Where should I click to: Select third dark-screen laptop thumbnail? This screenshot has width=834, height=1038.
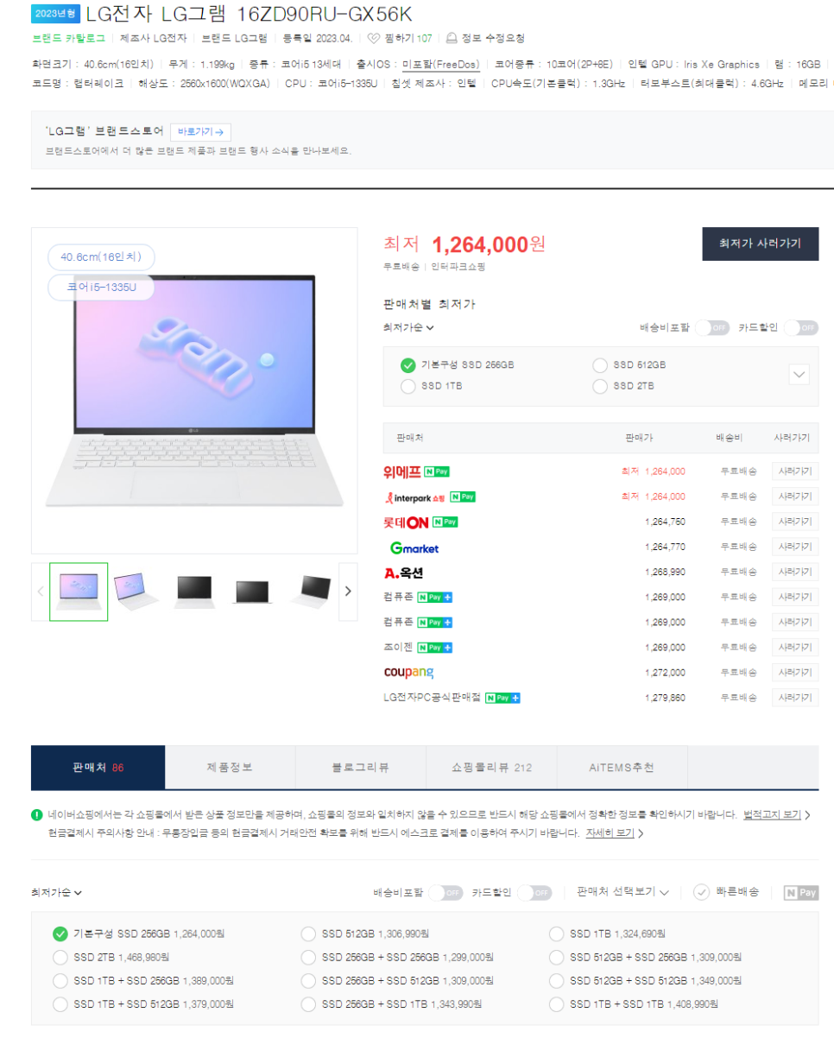point(194,592)
